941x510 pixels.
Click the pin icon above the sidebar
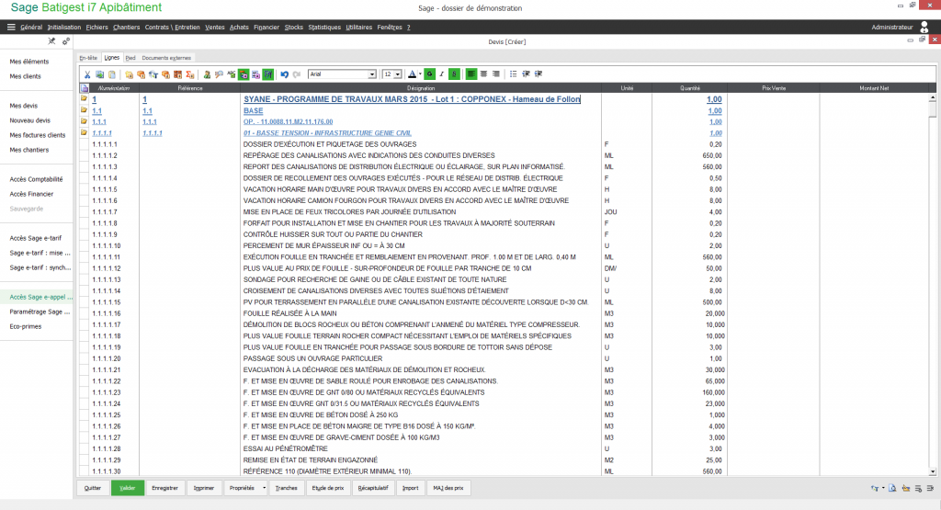coord(51,41)
